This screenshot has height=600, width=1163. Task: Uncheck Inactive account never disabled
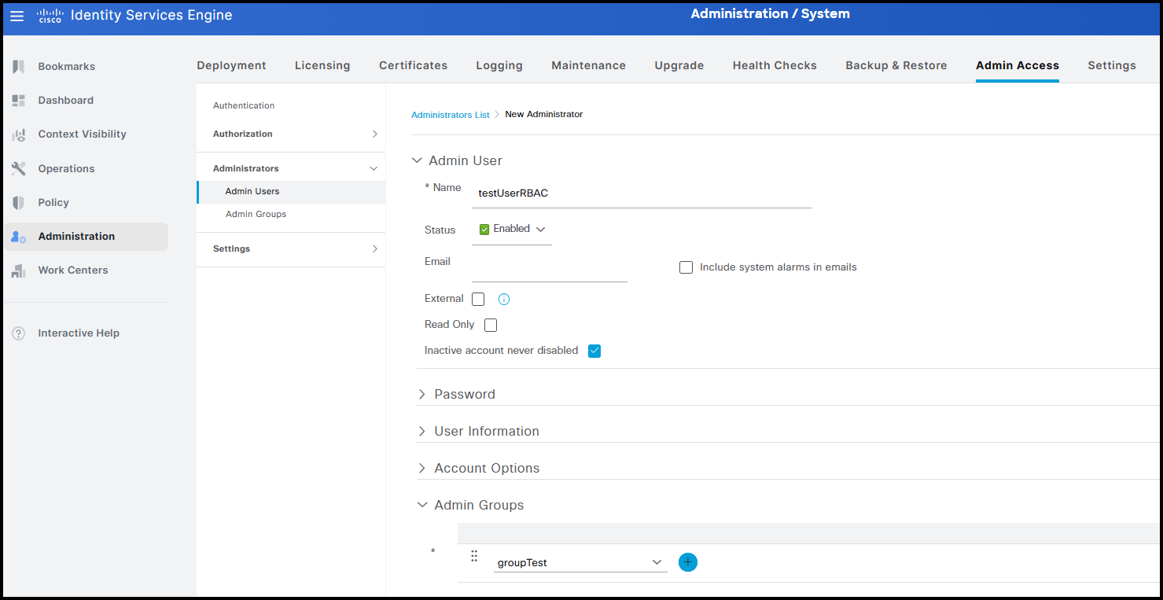tap(594, 351)
